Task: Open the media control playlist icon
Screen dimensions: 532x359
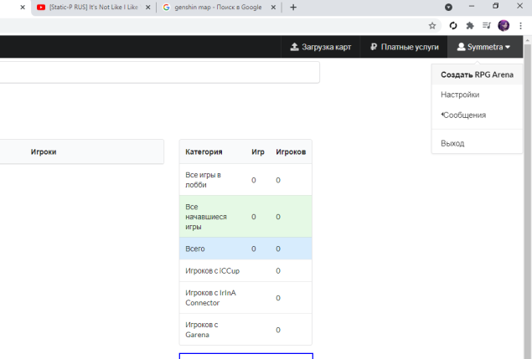Action: [x=487, y=26]
